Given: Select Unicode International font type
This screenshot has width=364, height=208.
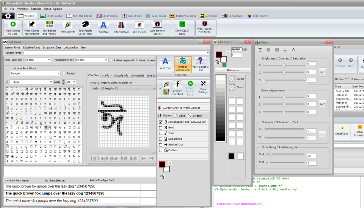Looking at the screenshot, I should click(x=183, y=64).
